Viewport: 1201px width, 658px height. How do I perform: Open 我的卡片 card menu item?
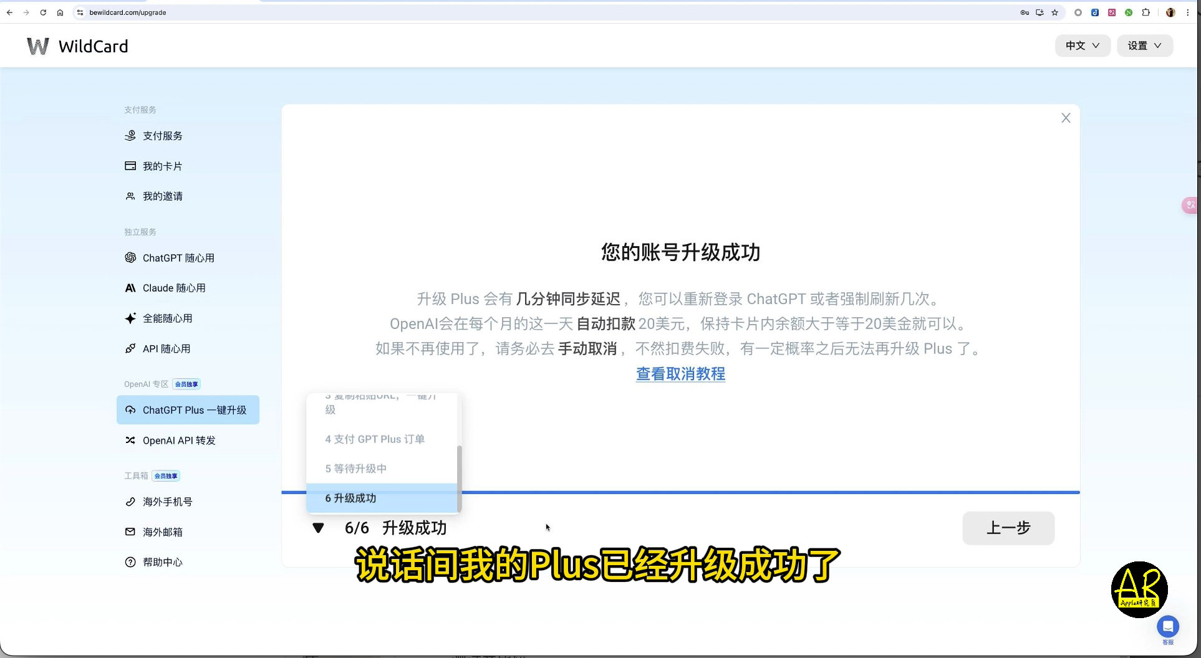tap(153, 166)
